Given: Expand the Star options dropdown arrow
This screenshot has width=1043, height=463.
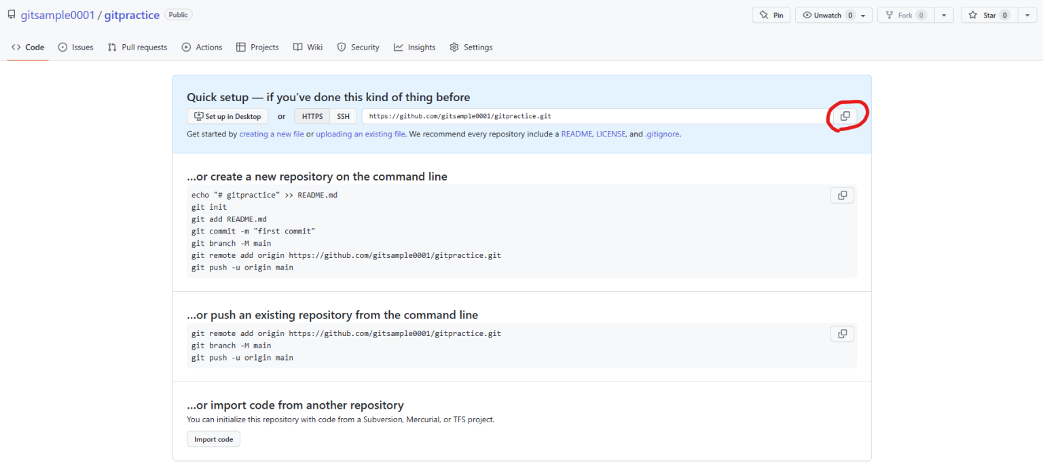Looking at the screenshot, I should click(1027, 14).
